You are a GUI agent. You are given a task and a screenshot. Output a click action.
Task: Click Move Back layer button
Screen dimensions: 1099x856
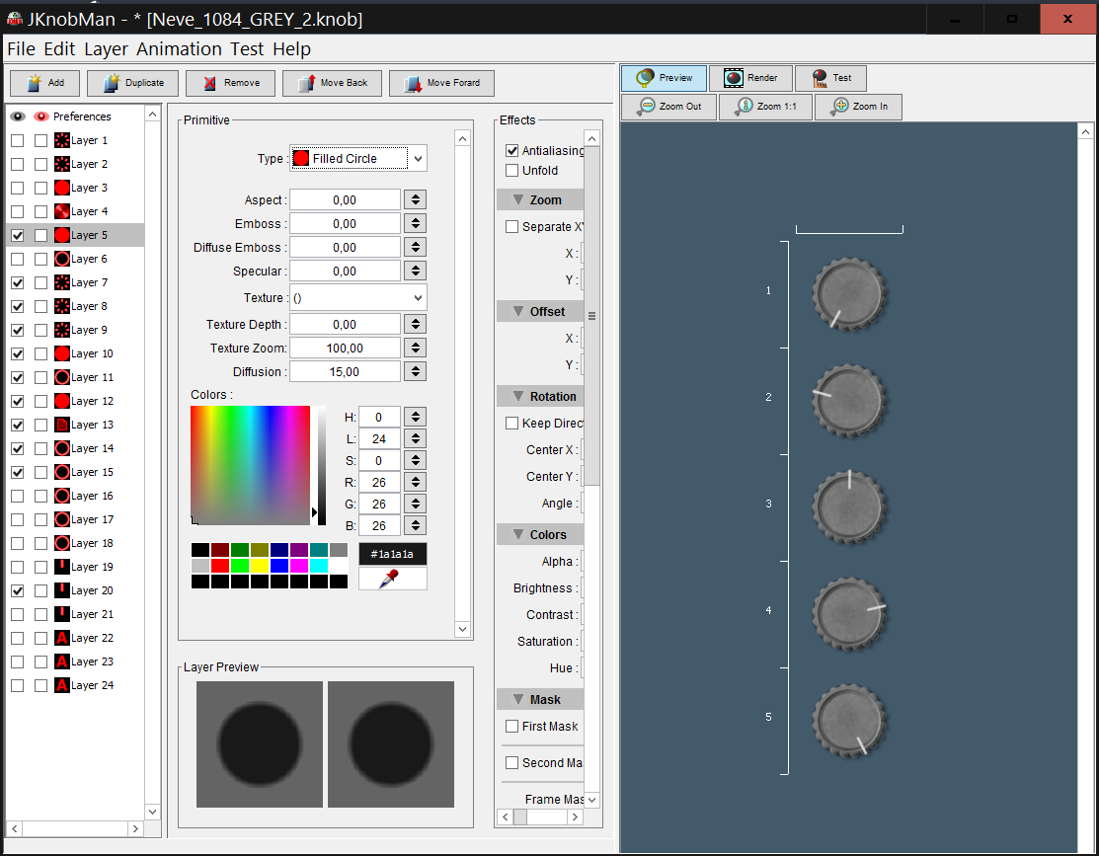[x=331, y=83]
